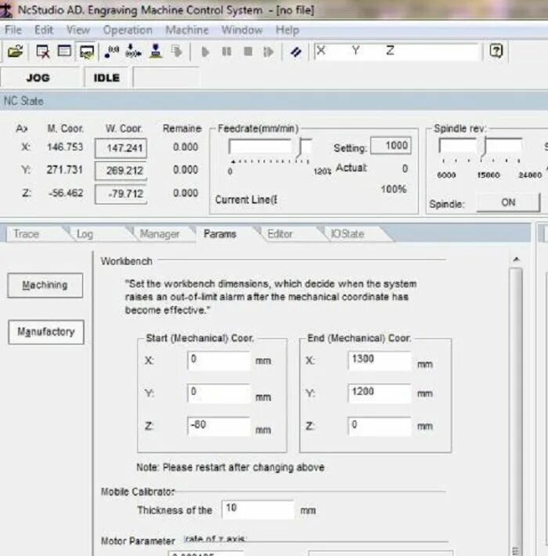
Task: Click the set workpiece origin icon
Action: click(x=112, y=52)
